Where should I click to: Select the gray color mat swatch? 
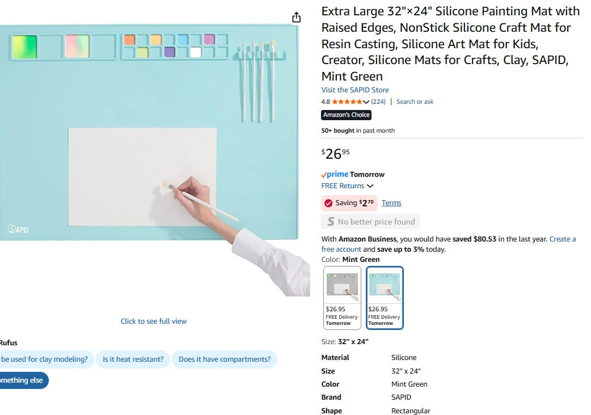tap(342, 298)
